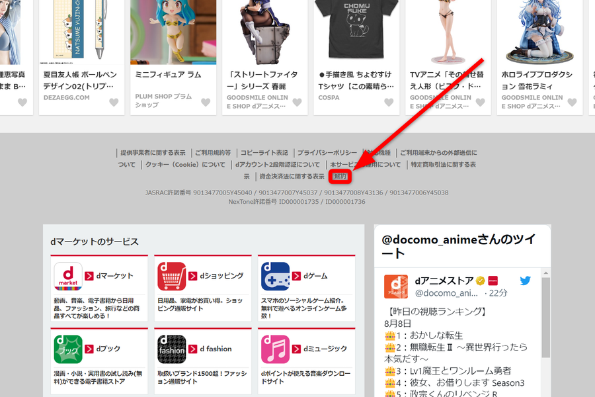This screenshot has height=397, width=595.
Task: Favorite the ミニフィギュア ラム heart
Action: 206,102
